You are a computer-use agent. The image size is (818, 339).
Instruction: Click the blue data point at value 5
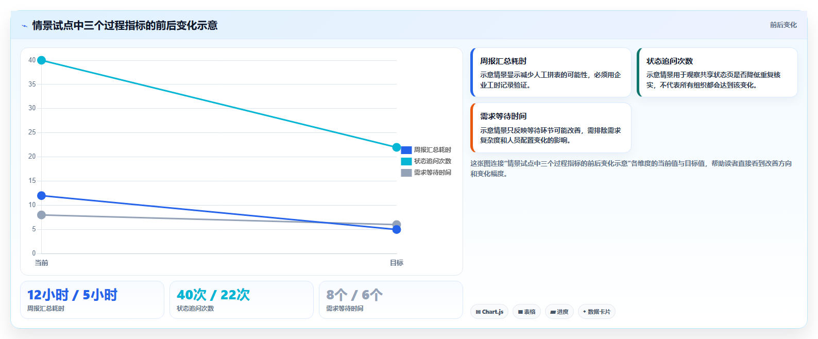point(397,229)
